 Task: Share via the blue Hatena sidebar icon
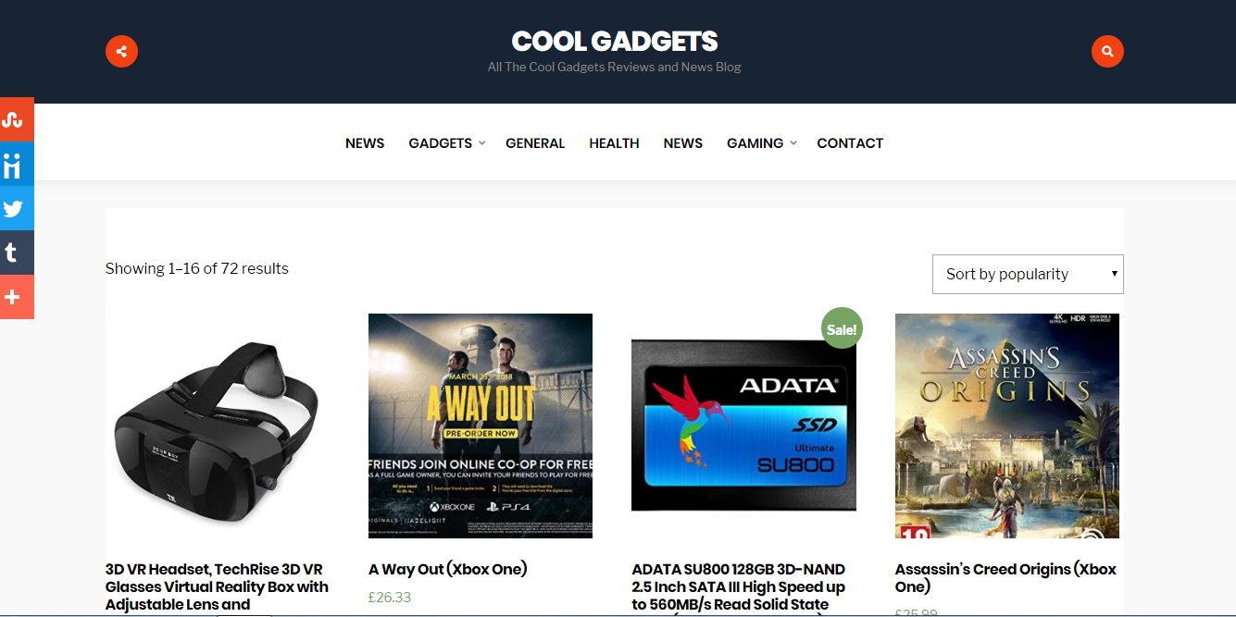coord(17,164)
